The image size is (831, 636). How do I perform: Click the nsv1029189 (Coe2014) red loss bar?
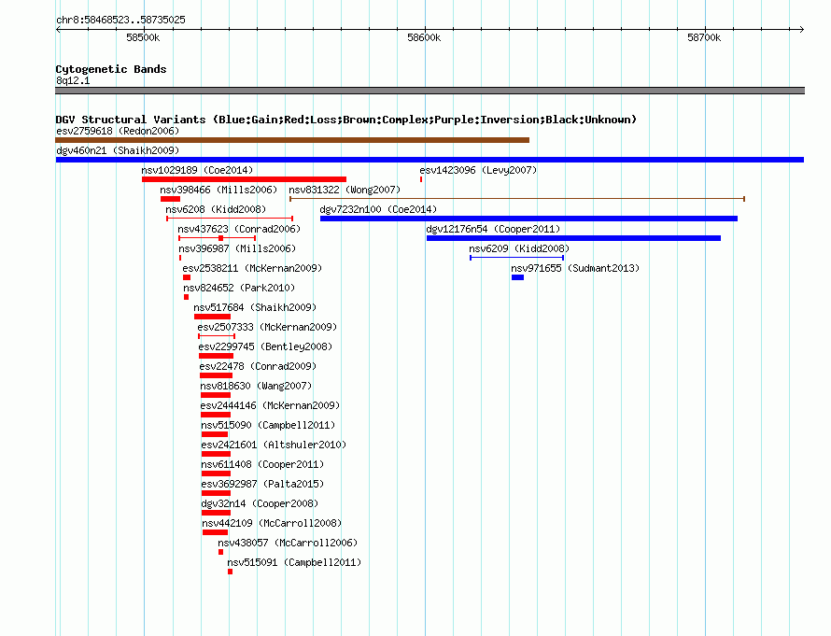point(244,179)
